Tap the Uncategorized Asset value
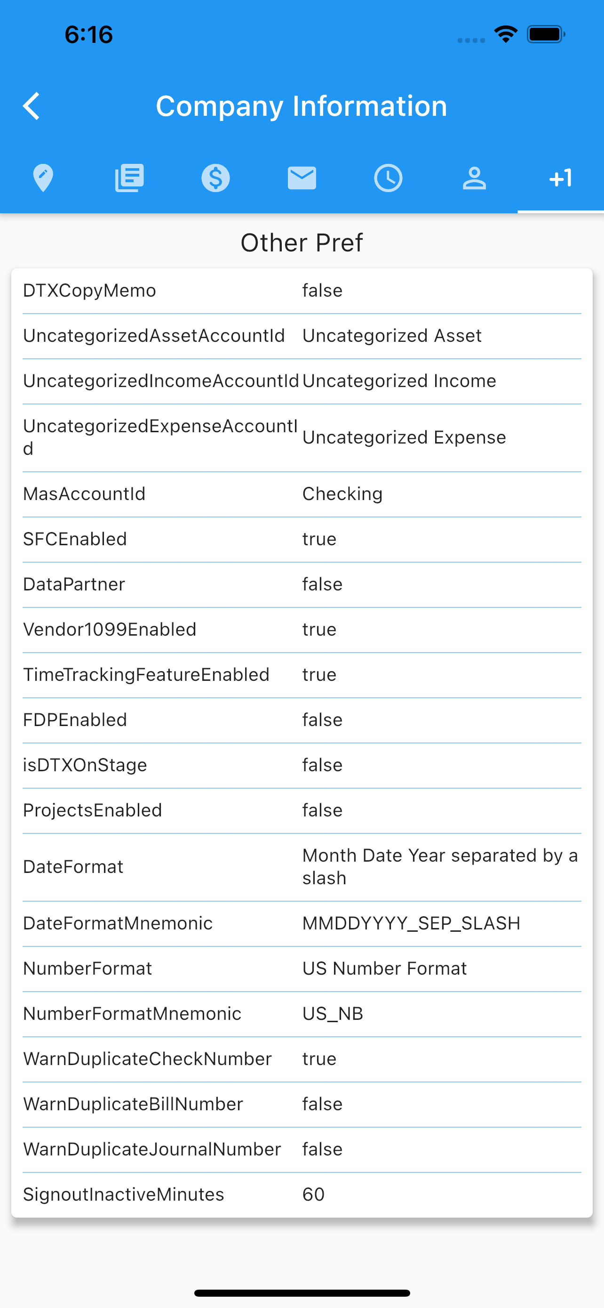Screen dimensions: 604x1308 pos(391,336)
